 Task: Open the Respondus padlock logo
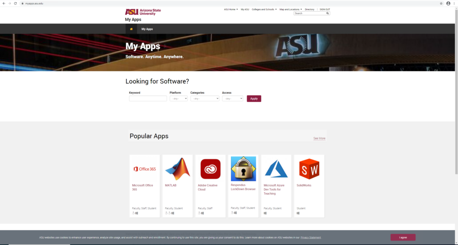tap(243, 169)
